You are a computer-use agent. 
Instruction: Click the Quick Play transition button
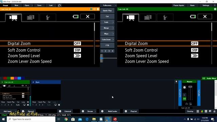point(107,11)
